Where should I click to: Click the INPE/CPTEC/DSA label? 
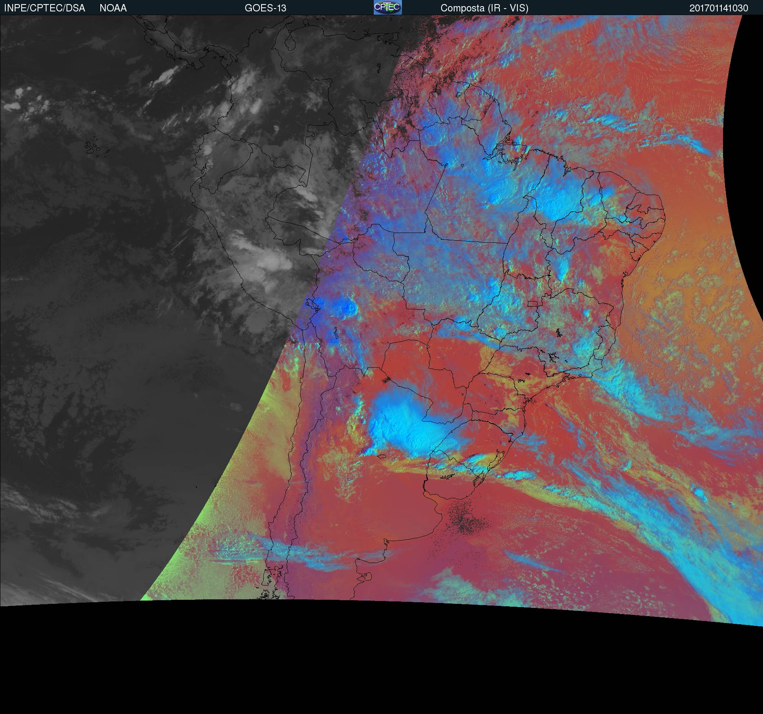click(44, 8)
